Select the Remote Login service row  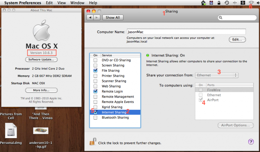pyautogui.click(x=115, y=91)
